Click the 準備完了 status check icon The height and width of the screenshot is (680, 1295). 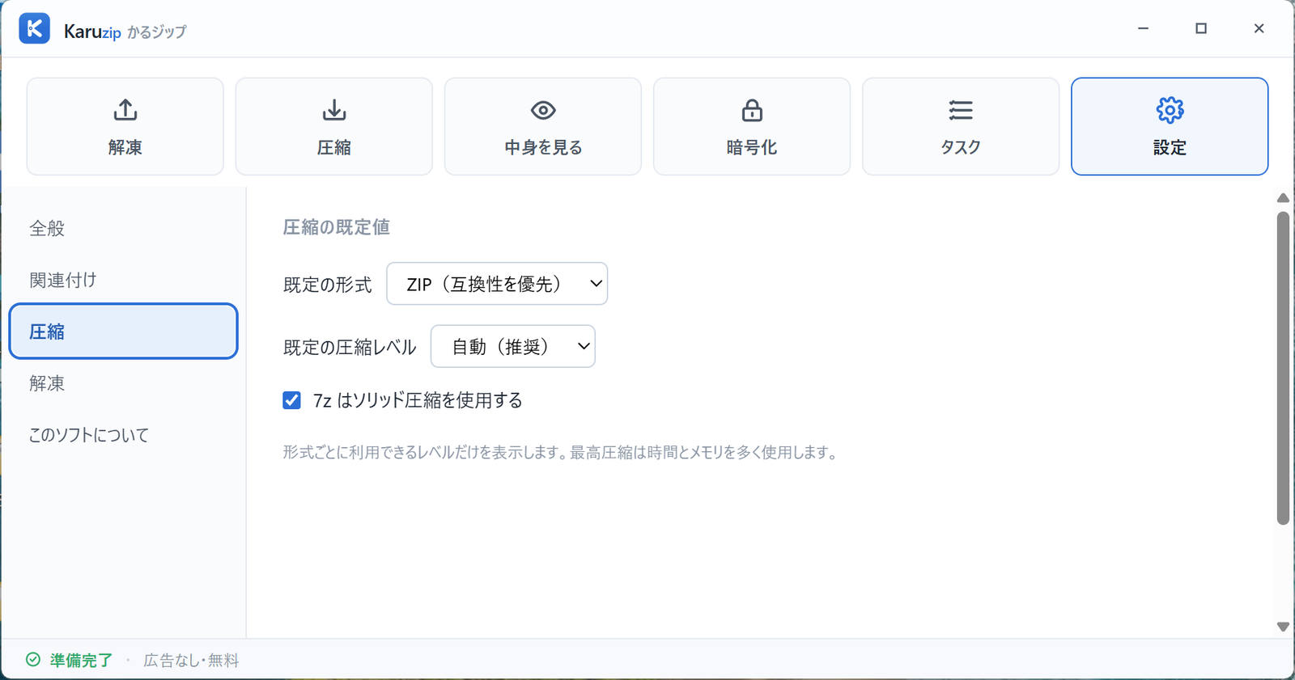pyautogui.click(x=33, y=660)
